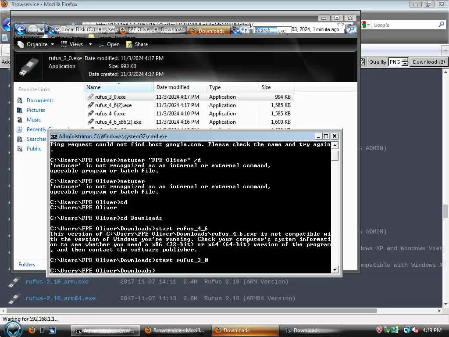Click the rufus_3_0.exe USB preview thumbnail
Viewport: 449px width, 337px height.
[29, 67]
